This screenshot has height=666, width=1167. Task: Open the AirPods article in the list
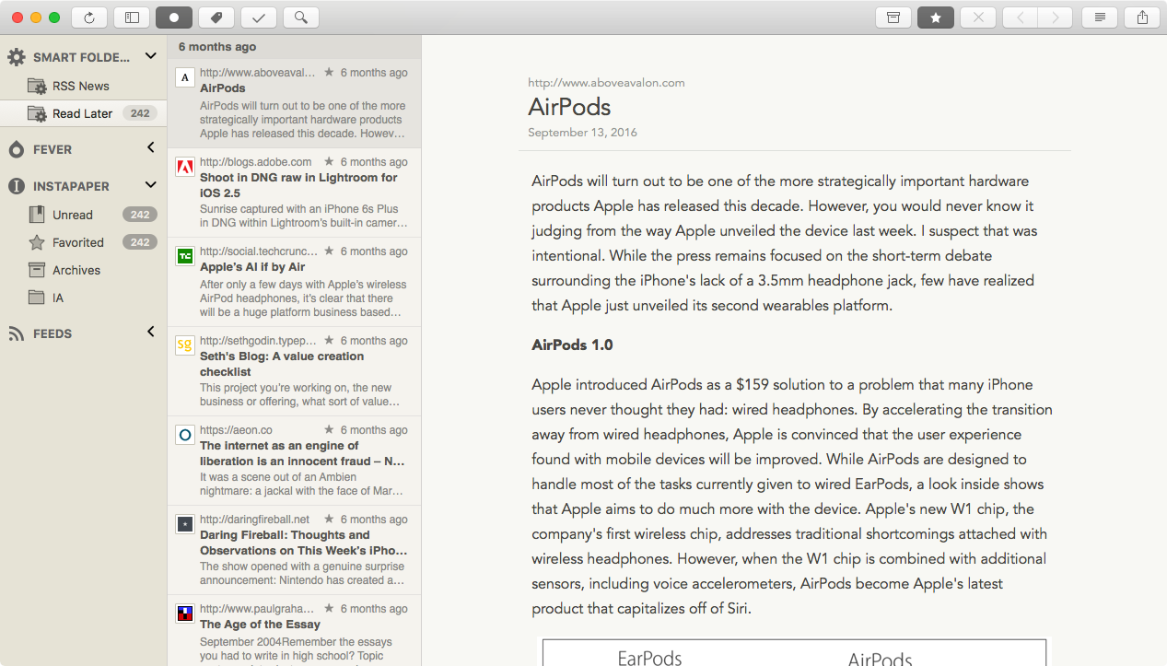(x=294, y=103)
